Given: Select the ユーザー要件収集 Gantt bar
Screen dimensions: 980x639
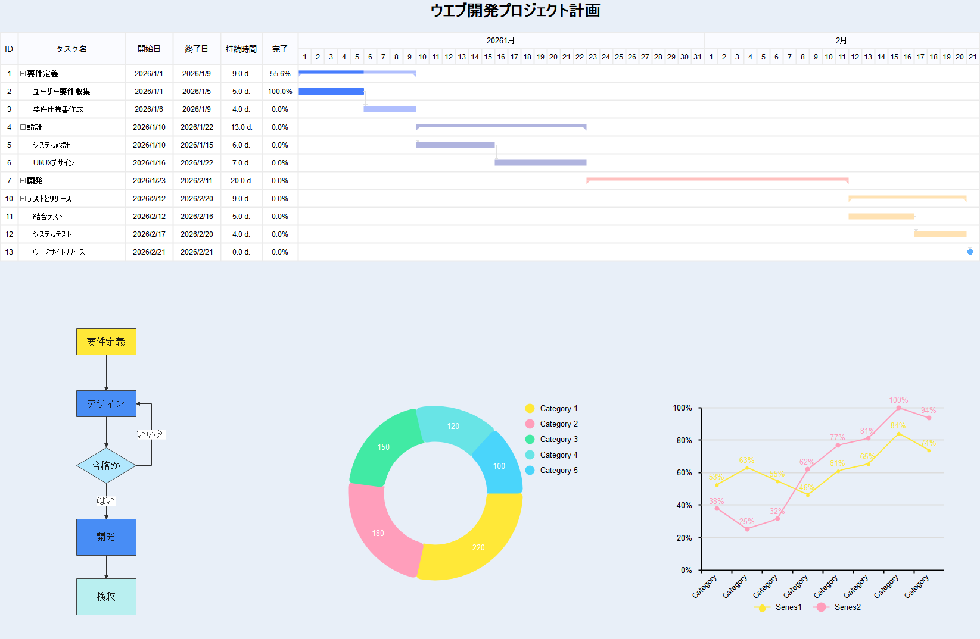Looking at the screenshot, I should pyautogui.click(x=331, y=92).
